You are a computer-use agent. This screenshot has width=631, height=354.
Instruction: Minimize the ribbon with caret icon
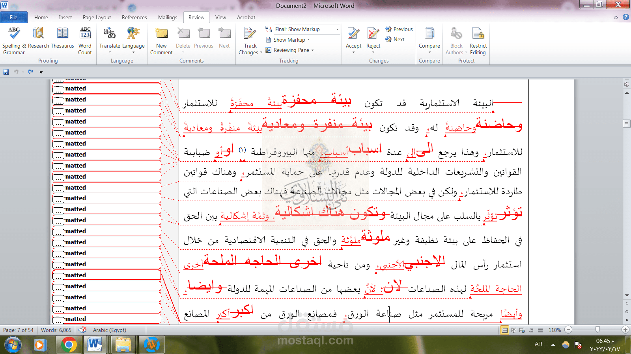pyautogui.click(x=616, y=17)
